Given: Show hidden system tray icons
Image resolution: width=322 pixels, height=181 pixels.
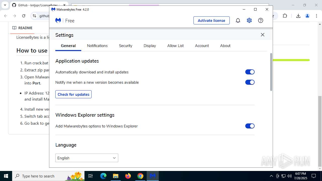Looking at the screenshot, I should (271, 176).
